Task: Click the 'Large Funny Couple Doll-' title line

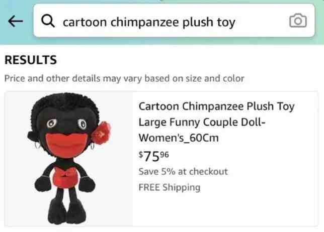Action: [x=202, y=122]
